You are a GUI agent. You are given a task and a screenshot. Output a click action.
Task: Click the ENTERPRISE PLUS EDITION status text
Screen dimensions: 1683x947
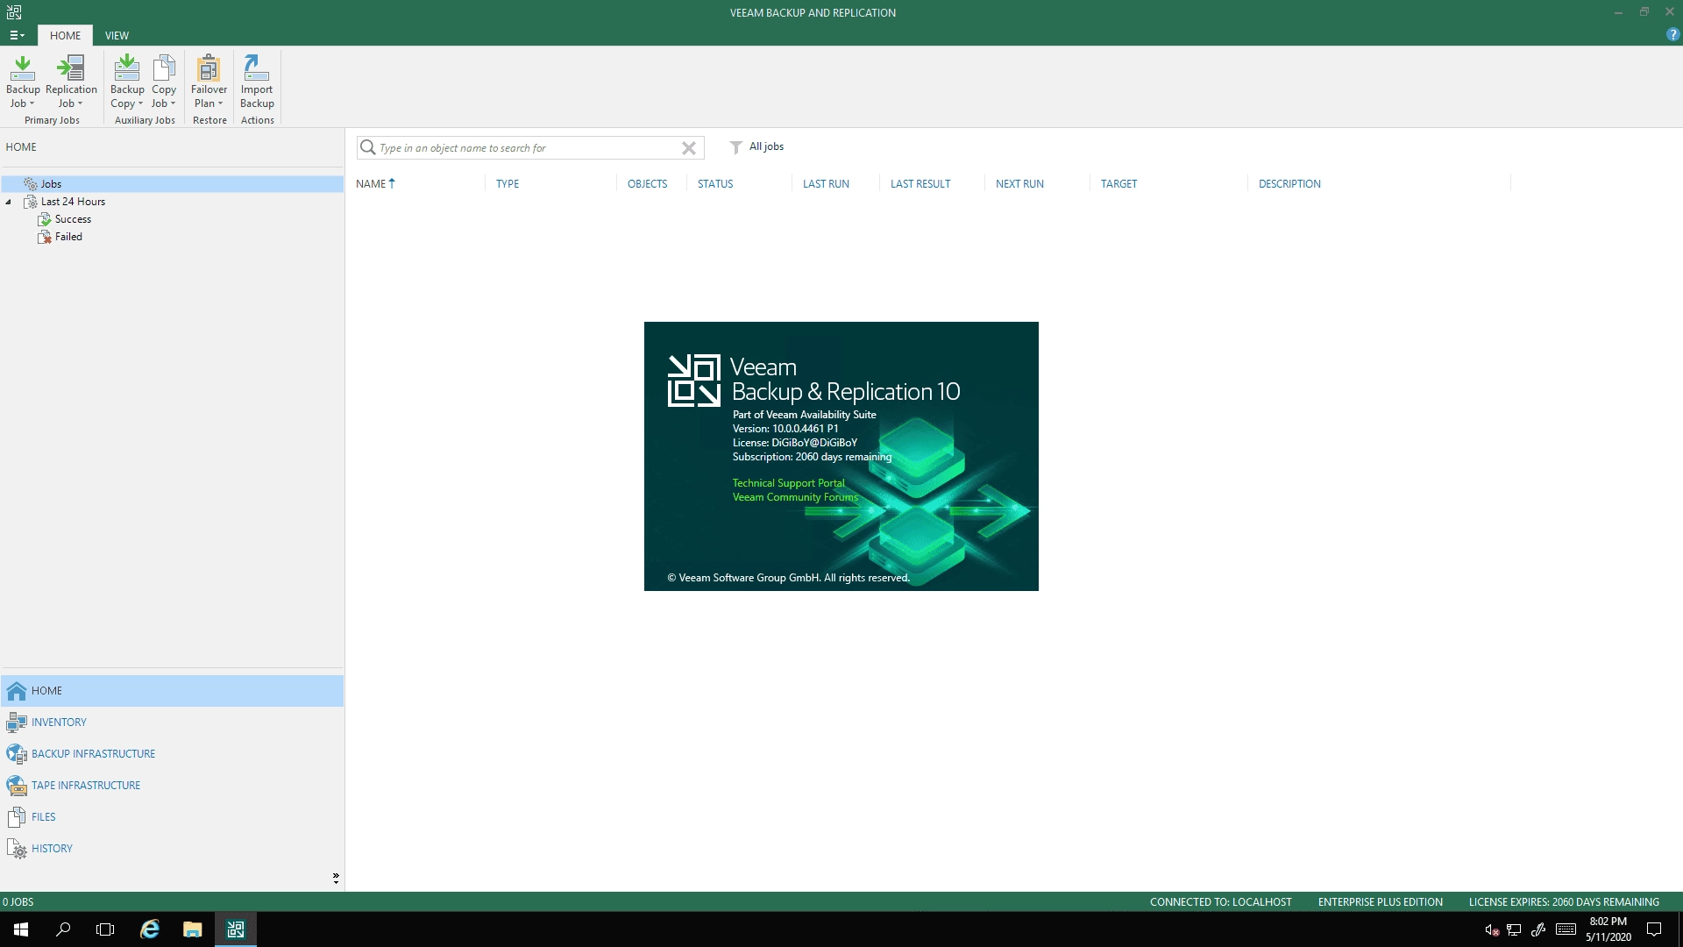[x=1380, y=902]
